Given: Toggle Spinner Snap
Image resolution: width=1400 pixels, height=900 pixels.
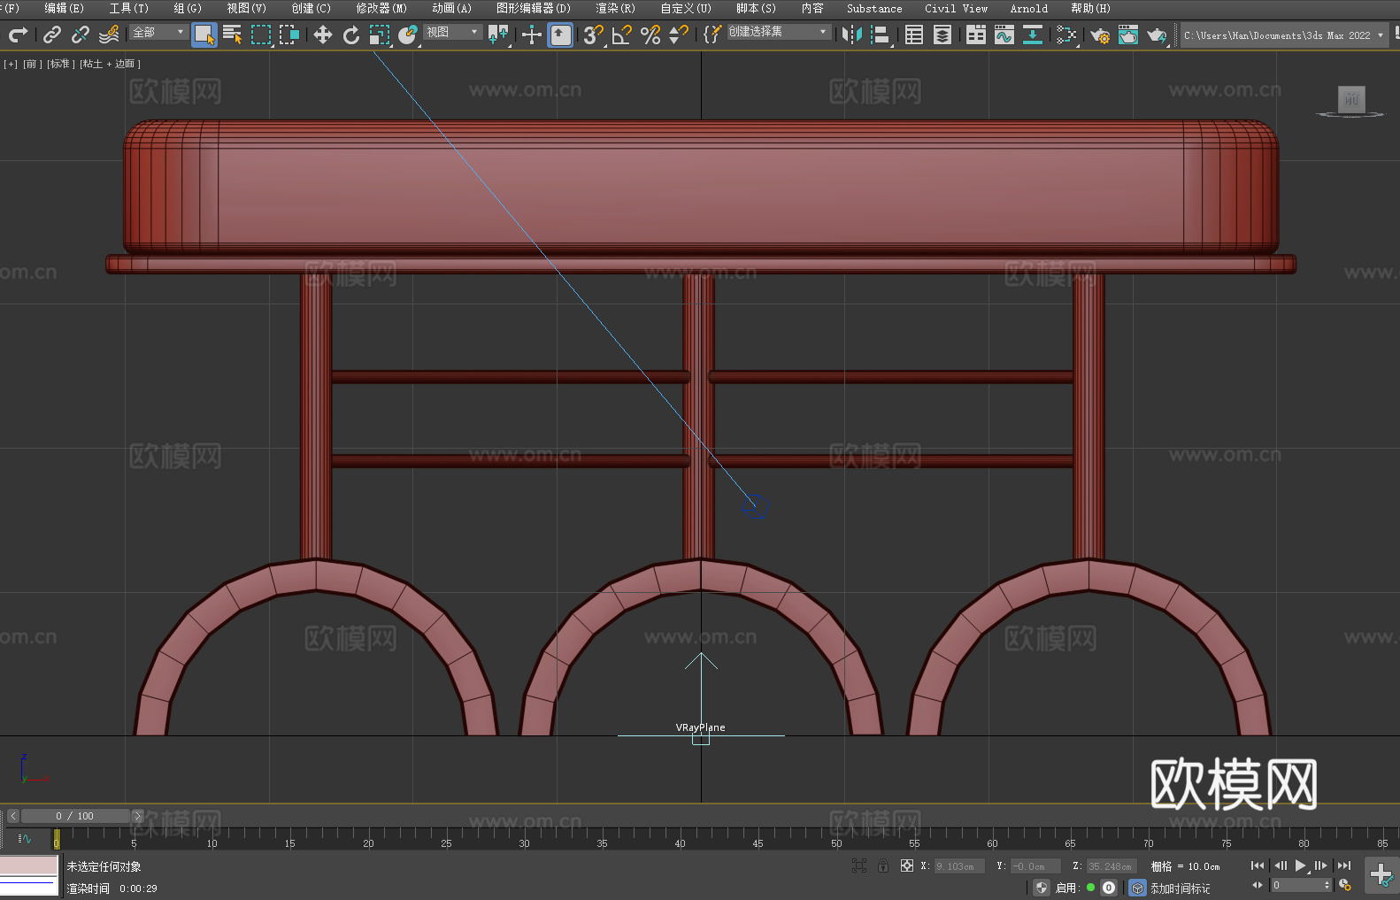Looking at the screenshot, I should tap(679, 35).
